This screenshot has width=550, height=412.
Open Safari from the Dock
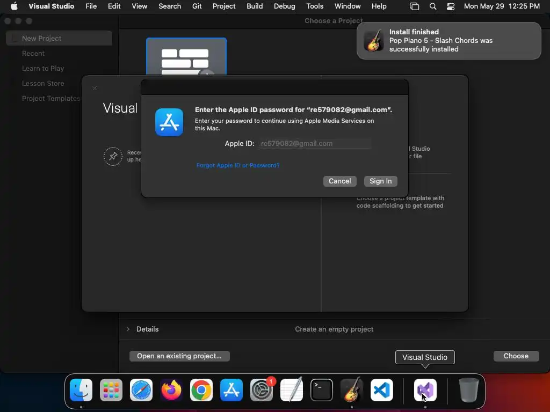(141, 390)
